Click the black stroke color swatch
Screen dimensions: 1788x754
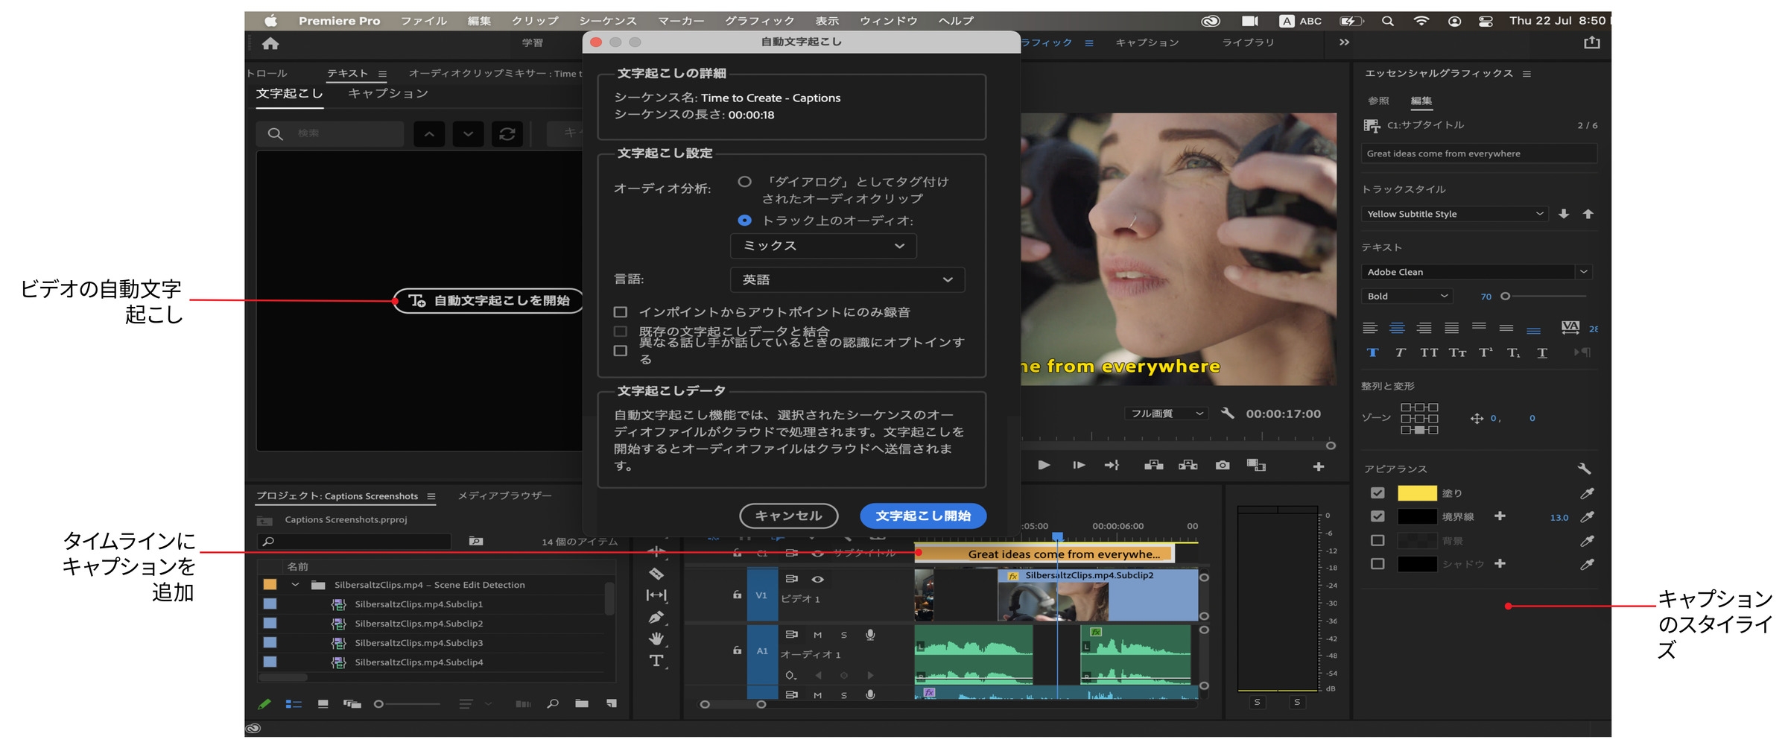[1417, 516]
